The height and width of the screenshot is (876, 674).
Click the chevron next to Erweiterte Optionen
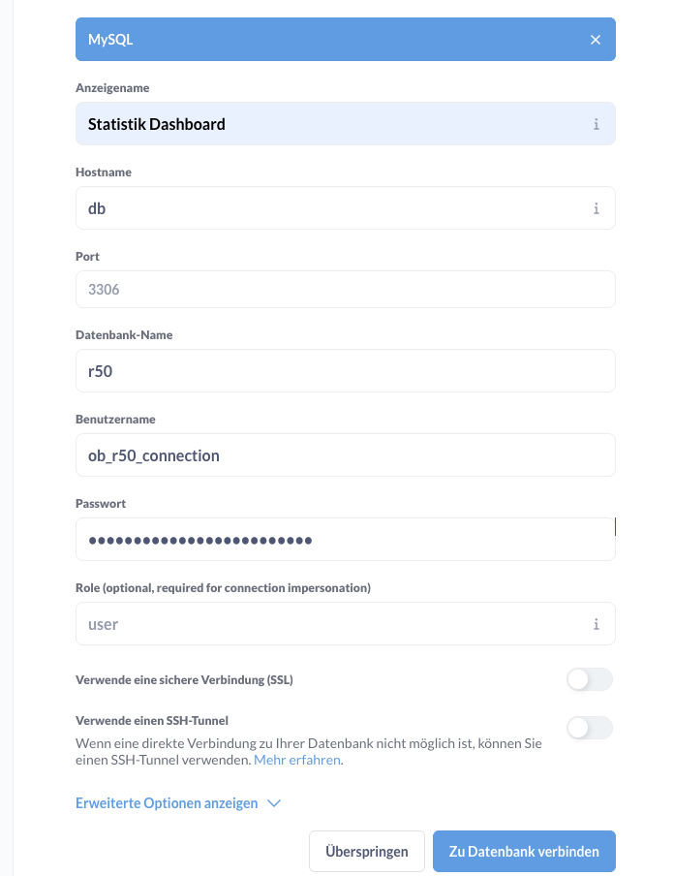tap(273, 803)
